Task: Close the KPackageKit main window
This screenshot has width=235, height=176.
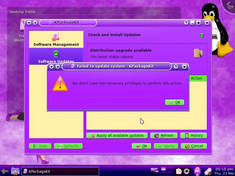Action: pos(207,23)
